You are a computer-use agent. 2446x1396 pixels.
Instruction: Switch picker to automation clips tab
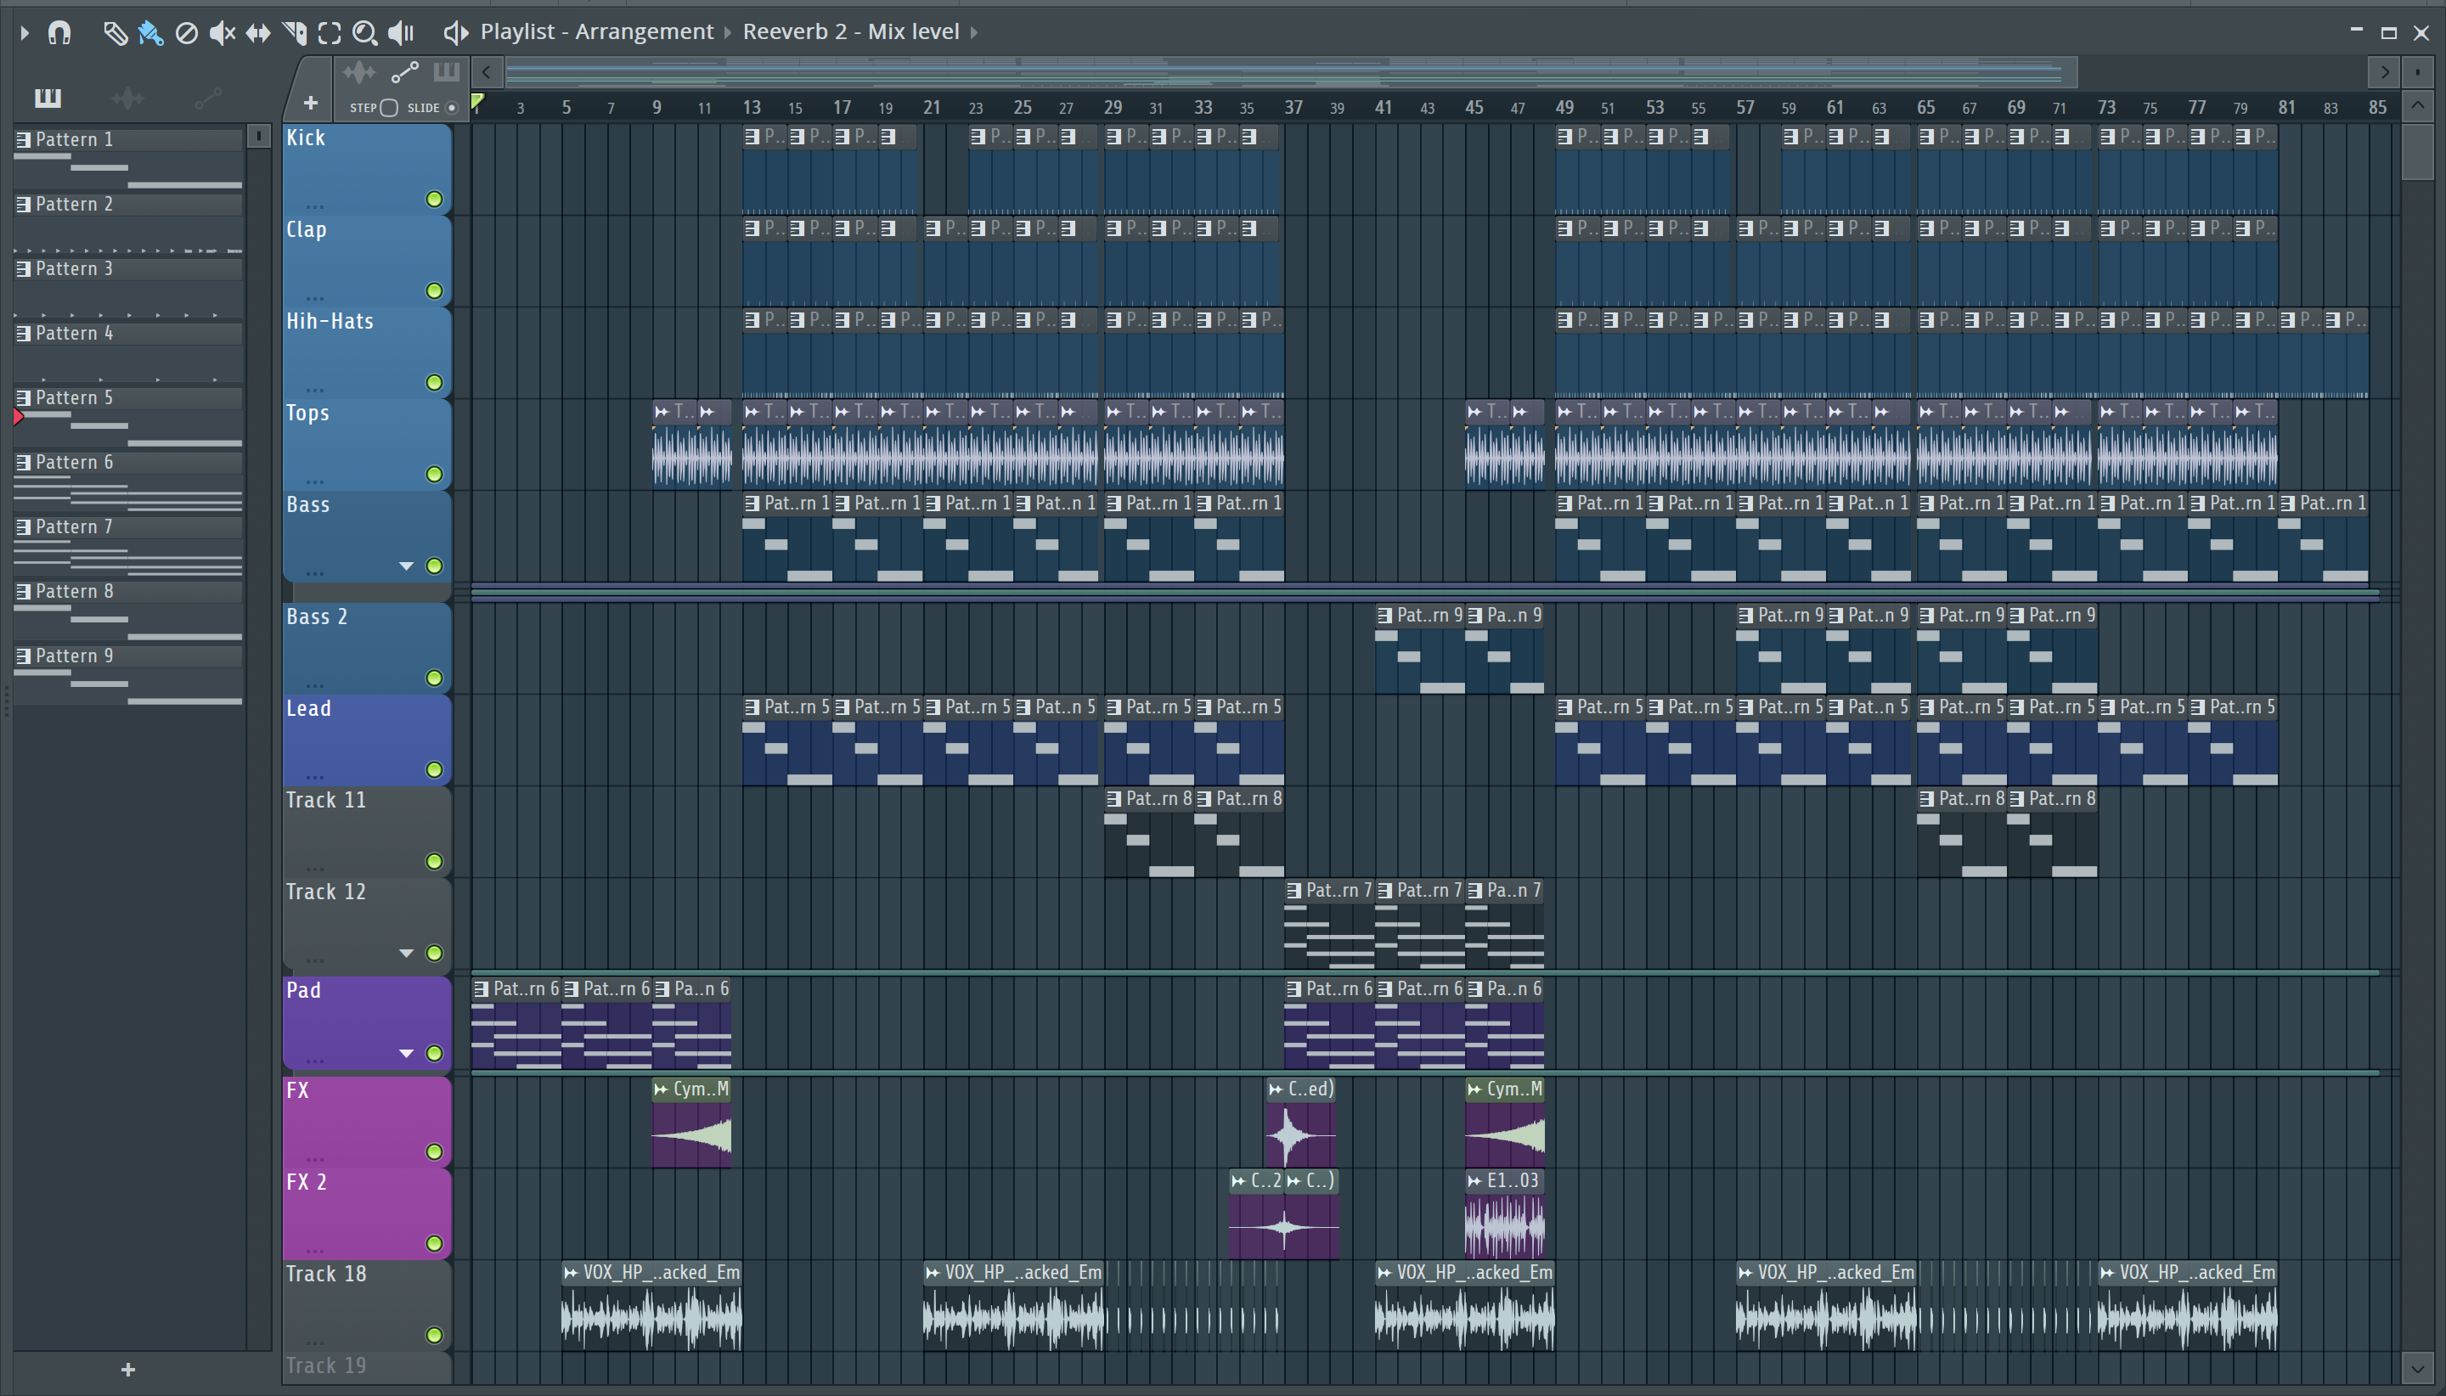[x=208, y=98]
